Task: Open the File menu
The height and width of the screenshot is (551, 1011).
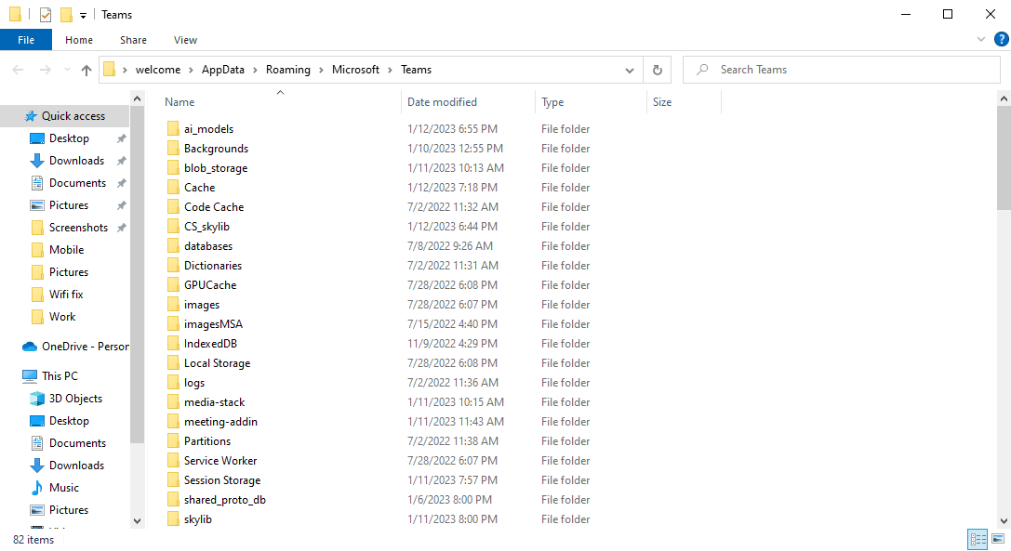Action: click(x=26, y=40)
